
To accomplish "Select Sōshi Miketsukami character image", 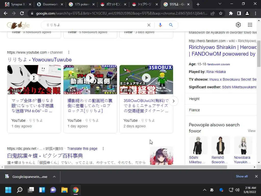I will pyautogui.click(x=198, y=145).
